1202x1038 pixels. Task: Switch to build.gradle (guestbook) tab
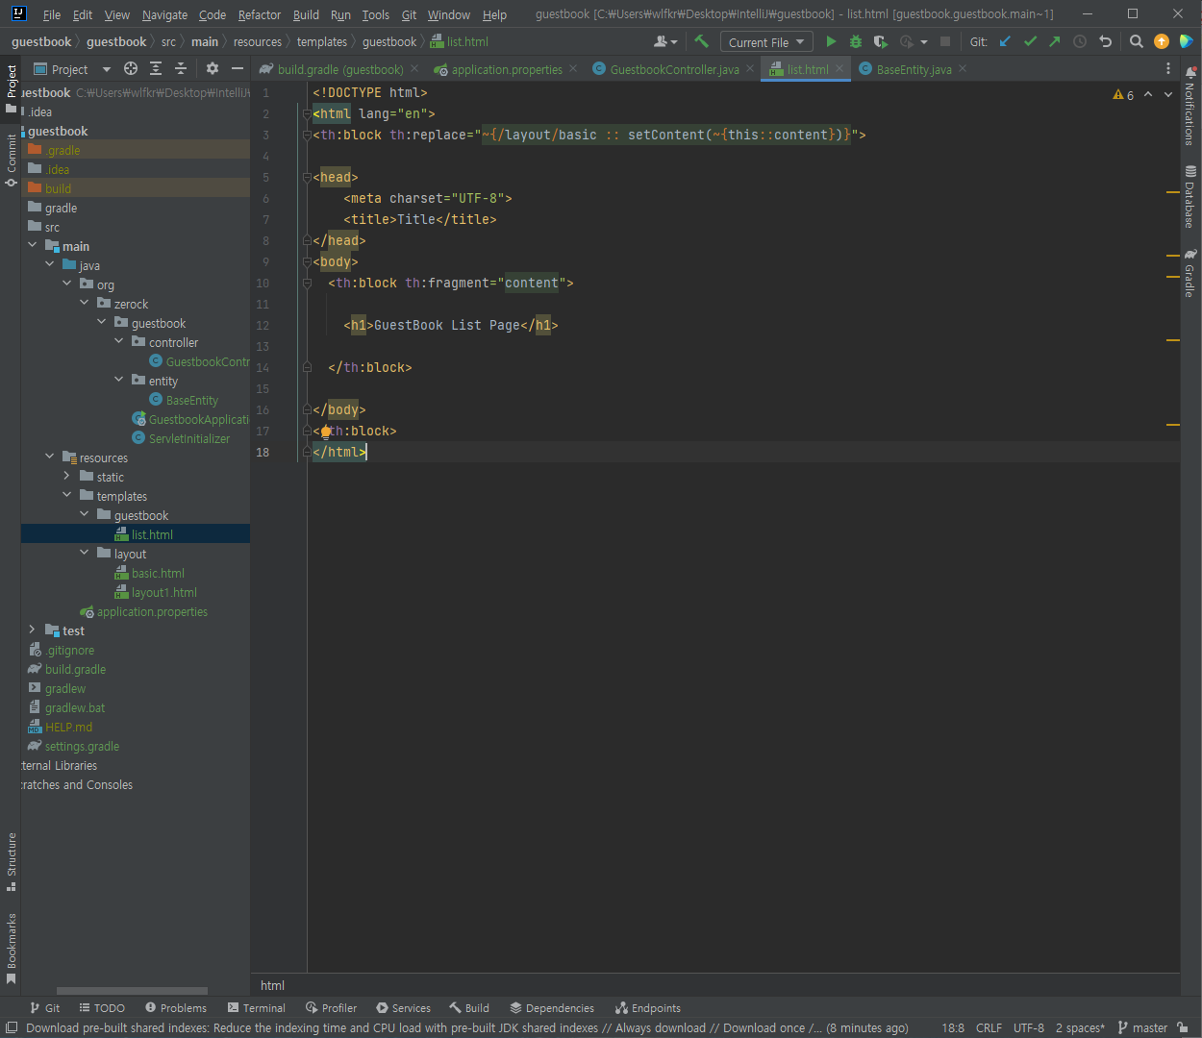(340, 69)
